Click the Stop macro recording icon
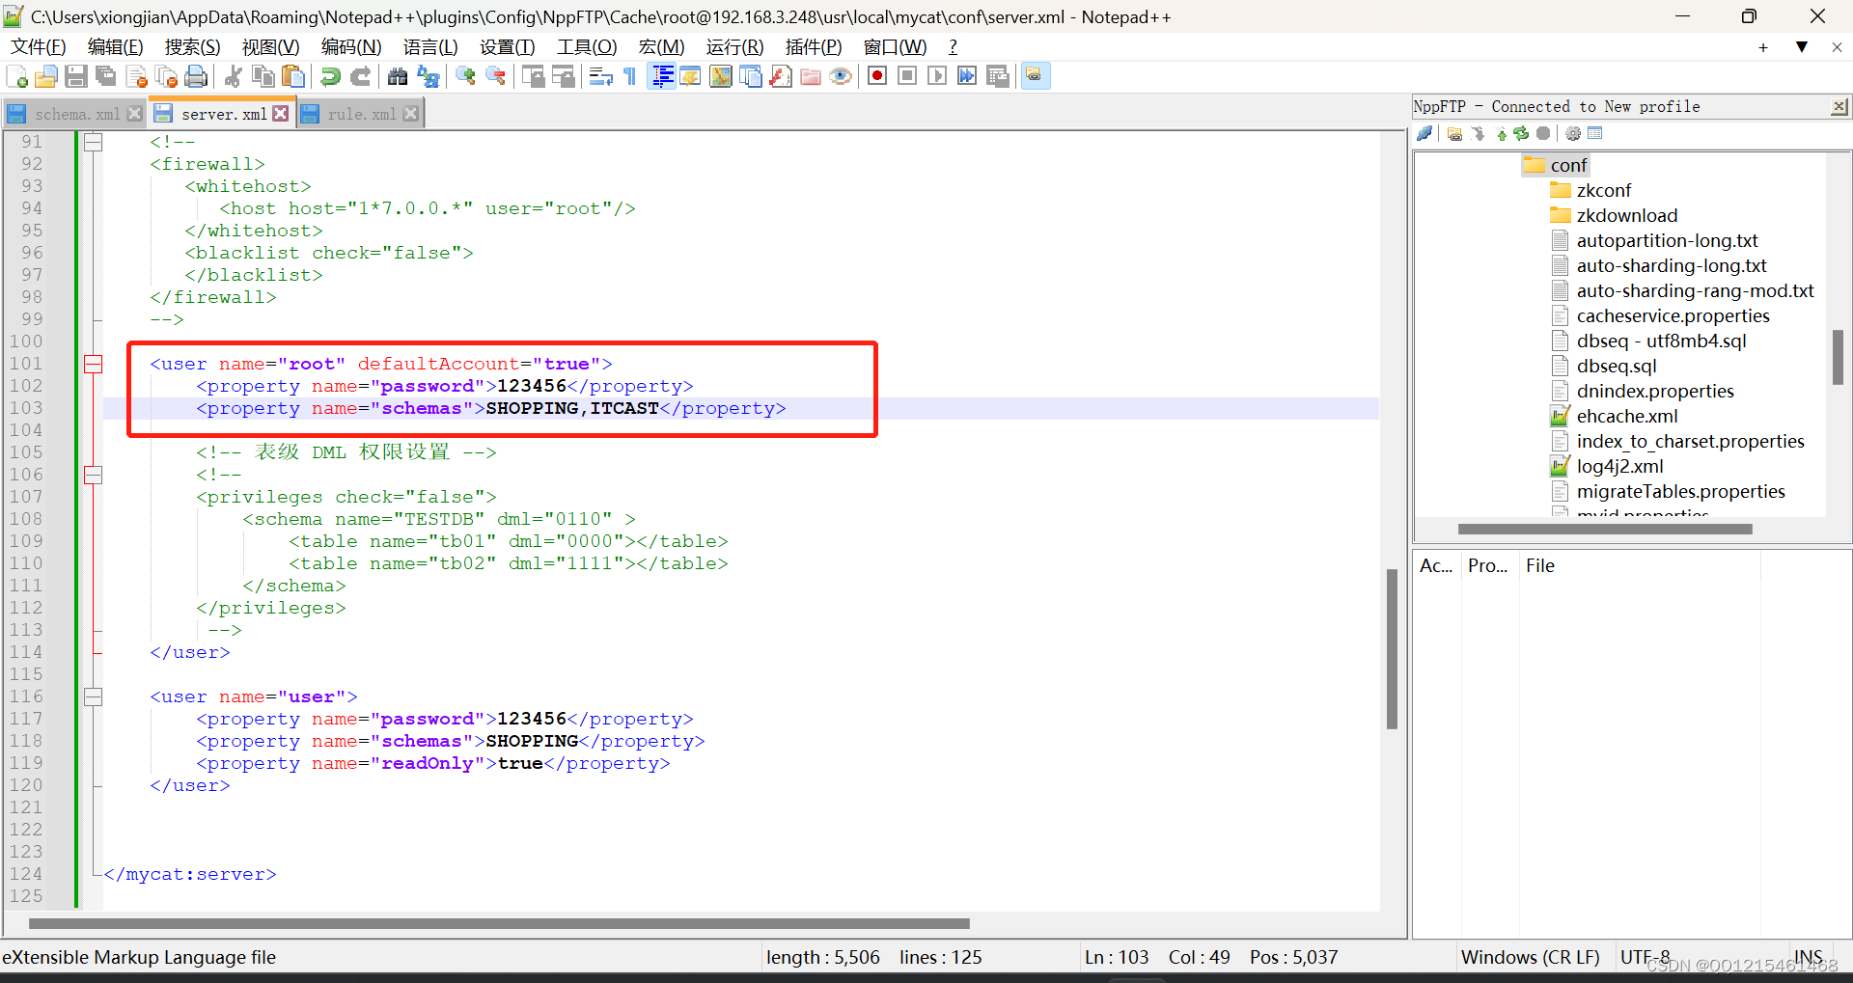 907,76
